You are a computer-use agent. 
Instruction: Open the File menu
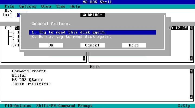(x=9, y=6)
